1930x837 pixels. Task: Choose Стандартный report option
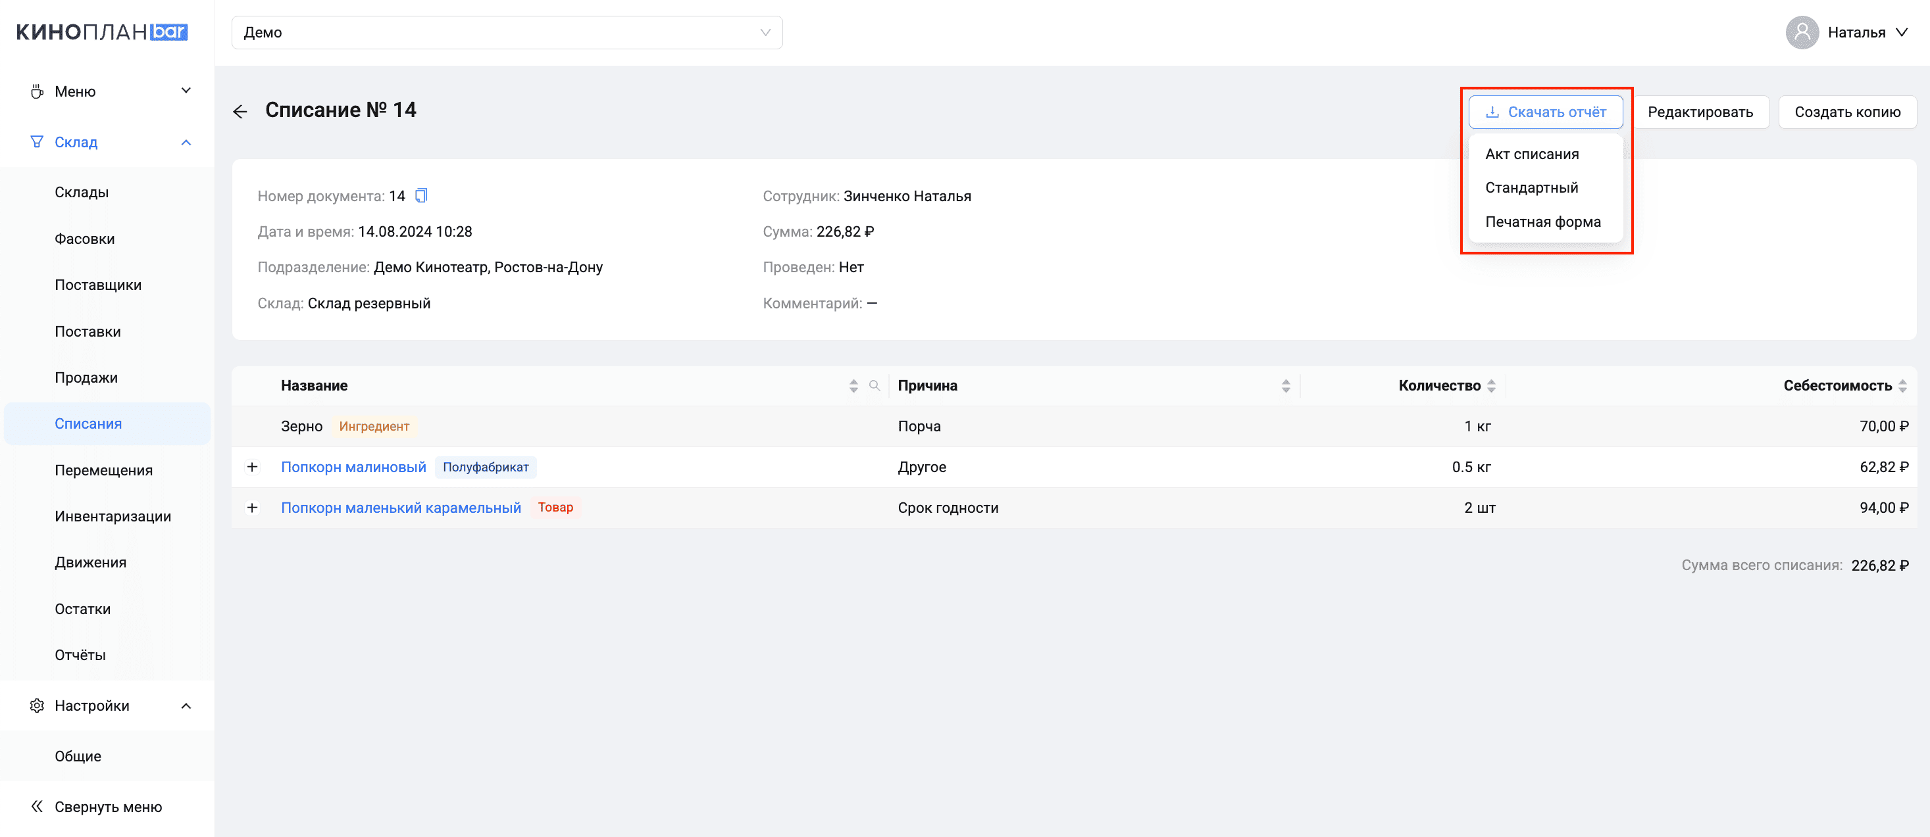coord(1531,187)
